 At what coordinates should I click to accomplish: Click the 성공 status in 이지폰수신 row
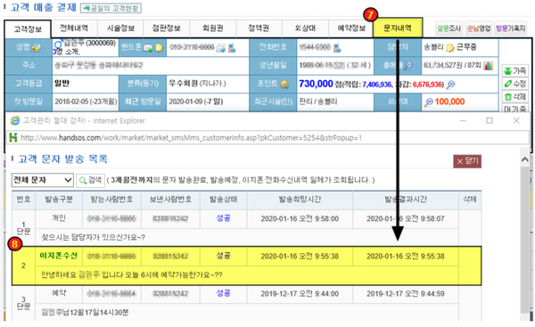point(223,256)
